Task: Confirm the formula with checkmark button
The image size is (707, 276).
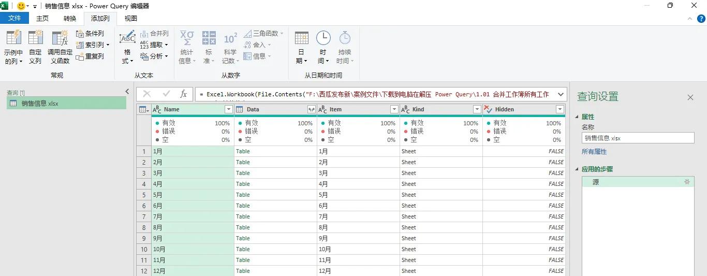Action: [166, 94]
